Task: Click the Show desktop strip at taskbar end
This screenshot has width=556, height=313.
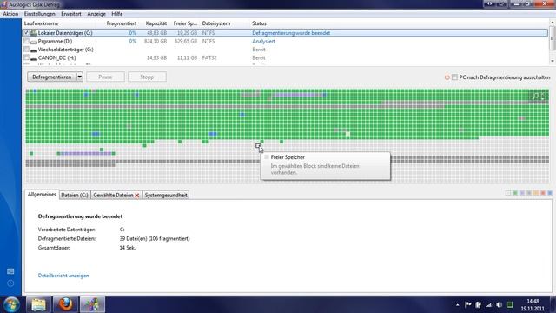Action: [x=553, y=304]
